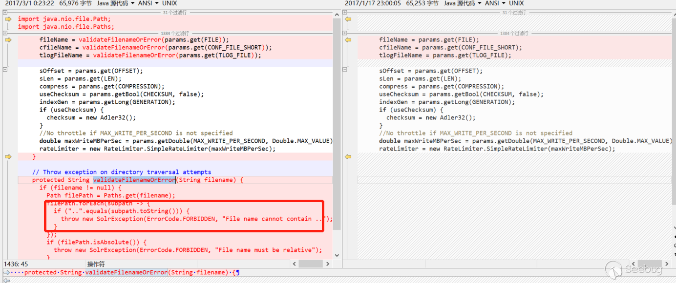Click the File name must be relative line
Viewport: 676px width, 283px height.
click(x=188, y=250)
